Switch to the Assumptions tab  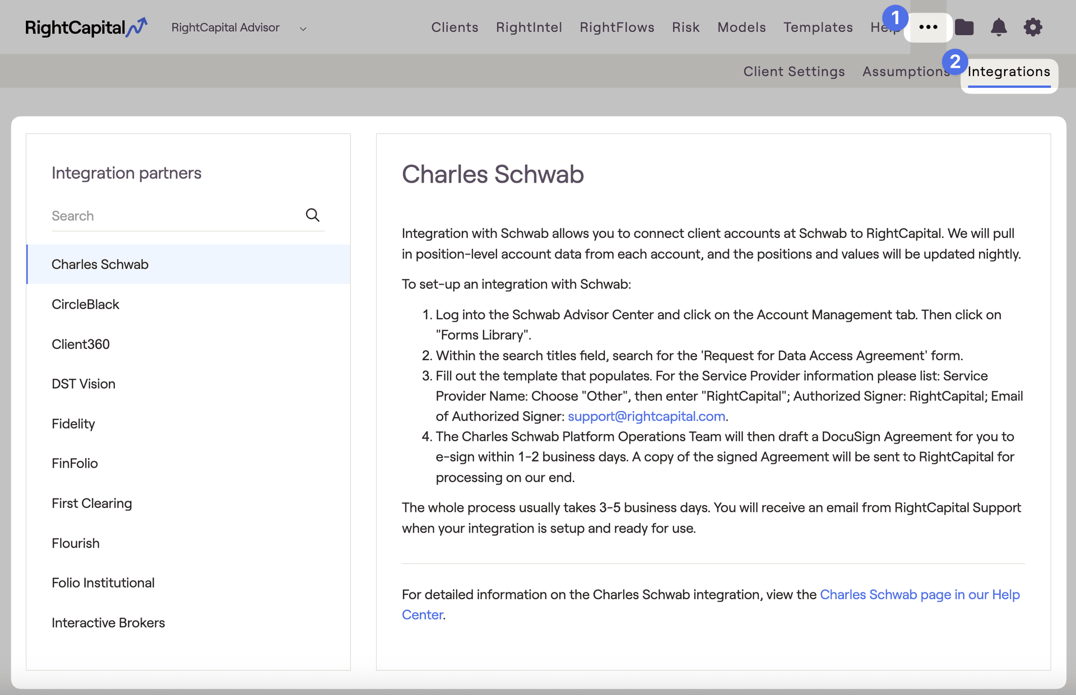coord(906,72)
